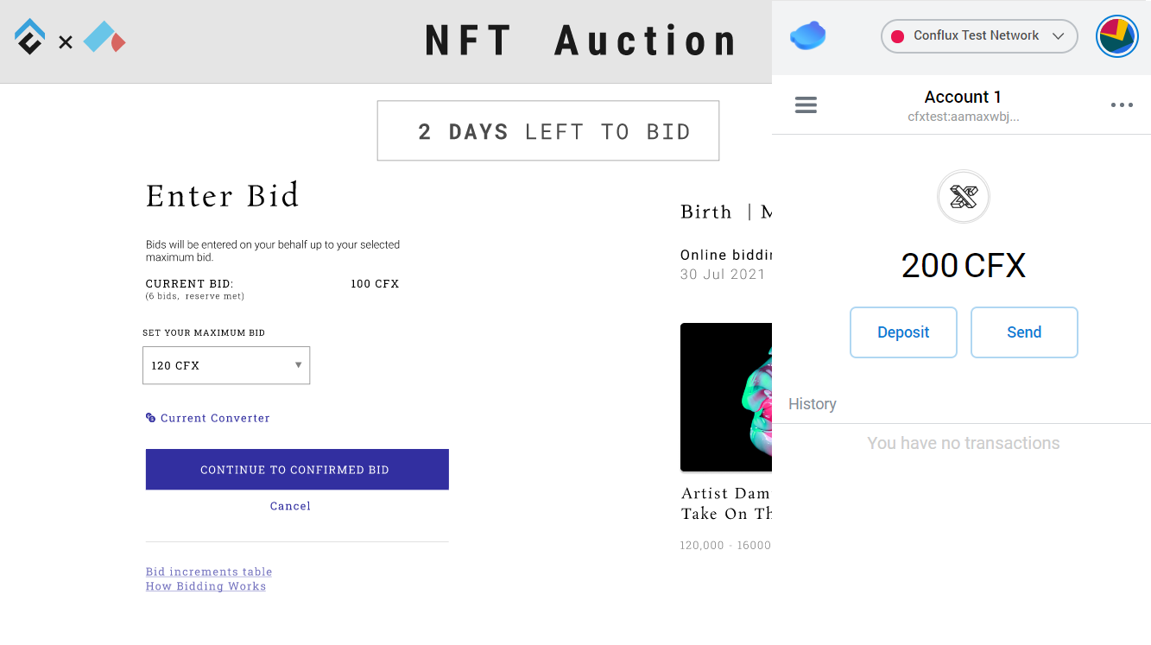Click the Current Converter link icon
The image size is (1151, 645).
[151, 418]
